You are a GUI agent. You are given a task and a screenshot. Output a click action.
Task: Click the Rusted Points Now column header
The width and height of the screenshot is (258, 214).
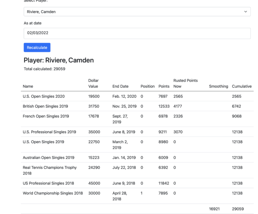[x=185, y=83]
